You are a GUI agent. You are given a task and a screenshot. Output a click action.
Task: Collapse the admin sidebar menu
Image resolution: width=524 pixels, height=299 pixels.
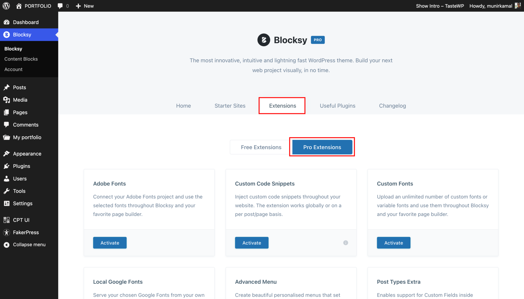click(6, 244)
